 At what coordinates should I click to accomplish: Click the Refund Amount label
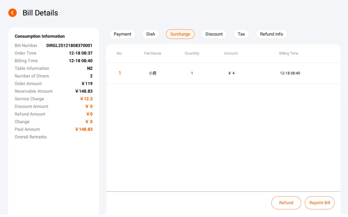pos(30,114)
